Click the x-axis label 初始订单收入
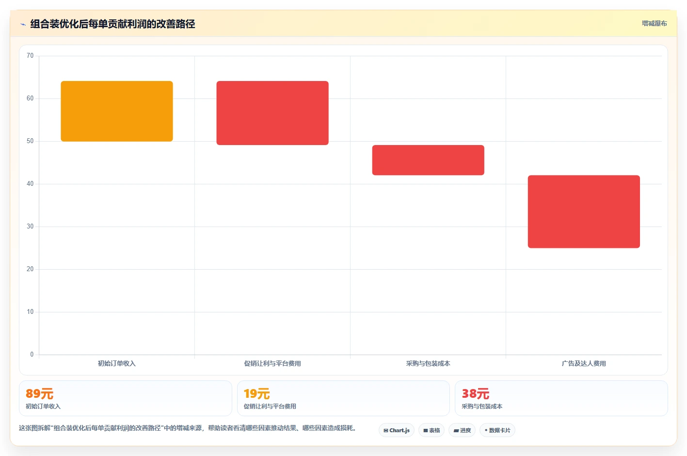The image size is (687, 456). click(x=117, y=363)
